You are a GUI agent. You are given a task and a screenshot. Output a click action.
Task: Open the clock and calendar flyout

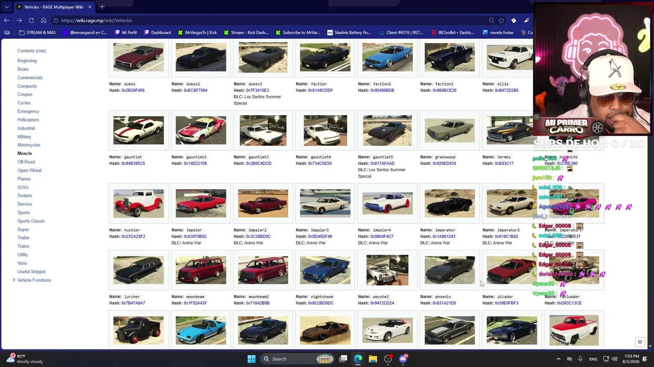coord(632,359)
